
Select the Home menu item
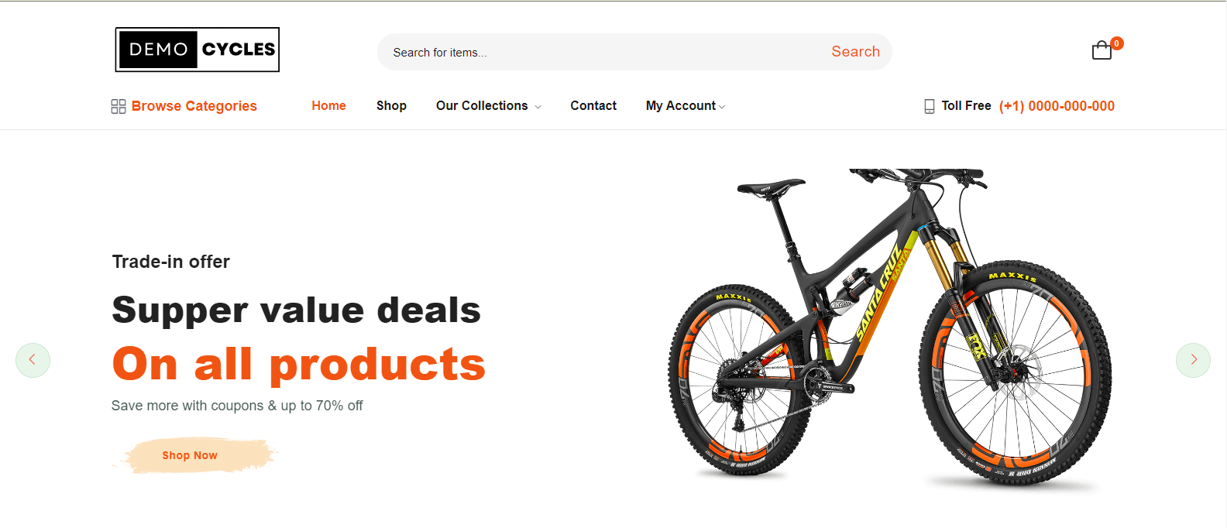tap(328, 106)
